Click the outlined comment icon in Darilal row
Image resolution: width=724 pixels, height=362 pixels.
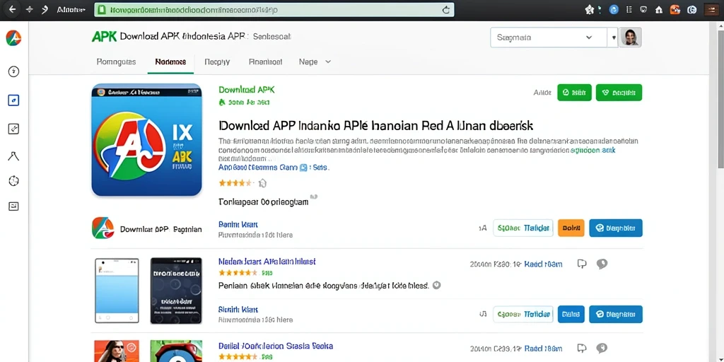coord(582,348)
